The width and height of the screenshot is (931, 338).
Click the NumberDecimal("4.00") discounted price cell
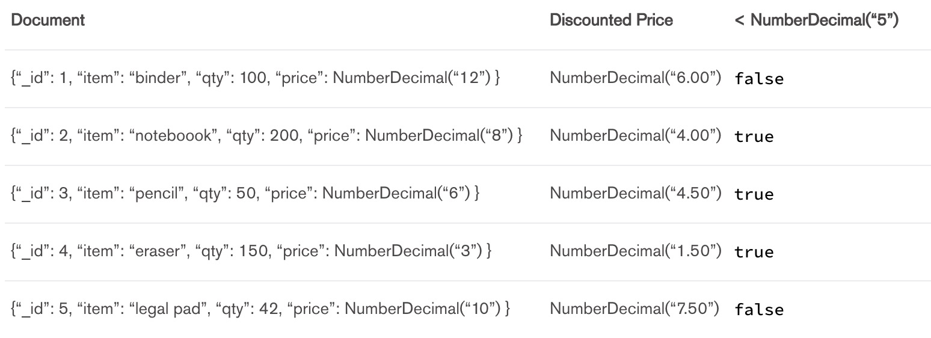click(x=635, y=135)
